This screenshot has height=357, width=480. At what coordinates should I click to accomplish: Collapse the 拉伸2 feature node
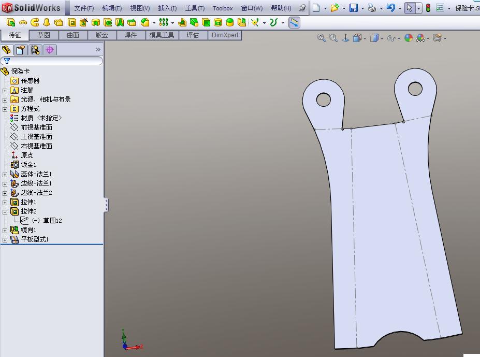(x=5, y=212)
